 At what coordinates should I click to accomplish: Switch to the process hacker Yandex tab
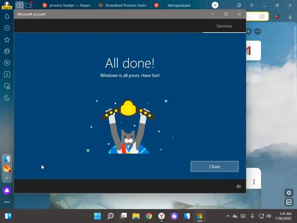[x=67, y=5]
